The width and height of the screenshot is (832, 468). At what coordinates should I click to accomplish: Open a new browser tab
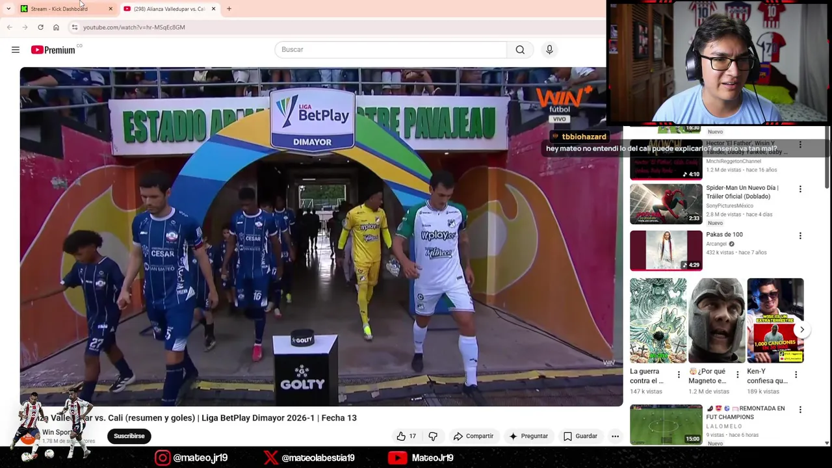pyautogui.click(x=229, y=8)
